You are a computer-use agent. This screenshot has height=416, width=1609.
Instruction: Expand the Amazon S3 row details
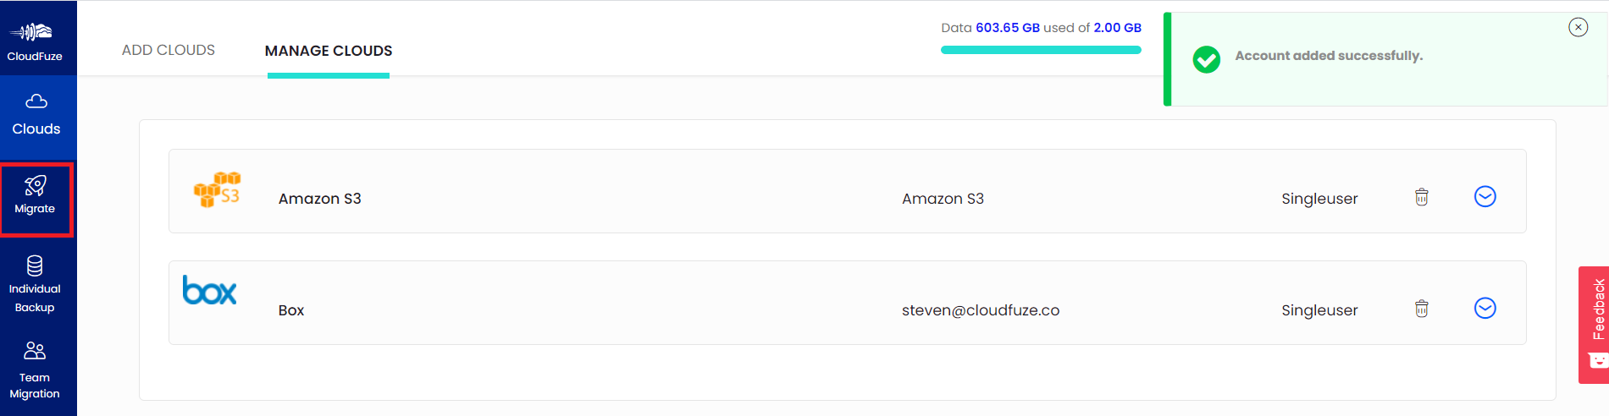pos(1485,196)
